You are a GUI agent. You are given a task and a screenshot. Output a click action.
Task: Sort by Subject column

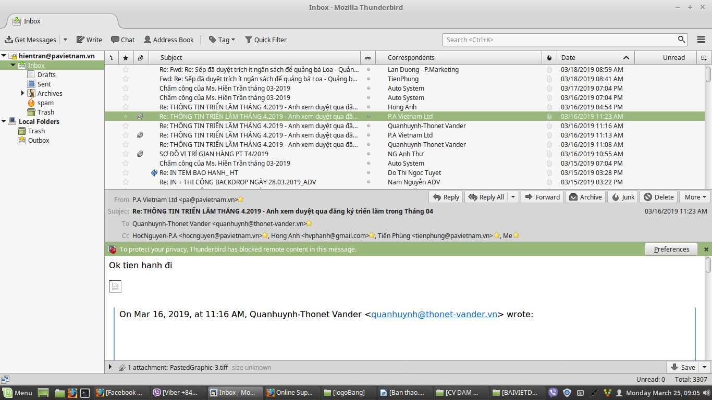point(254,57)
